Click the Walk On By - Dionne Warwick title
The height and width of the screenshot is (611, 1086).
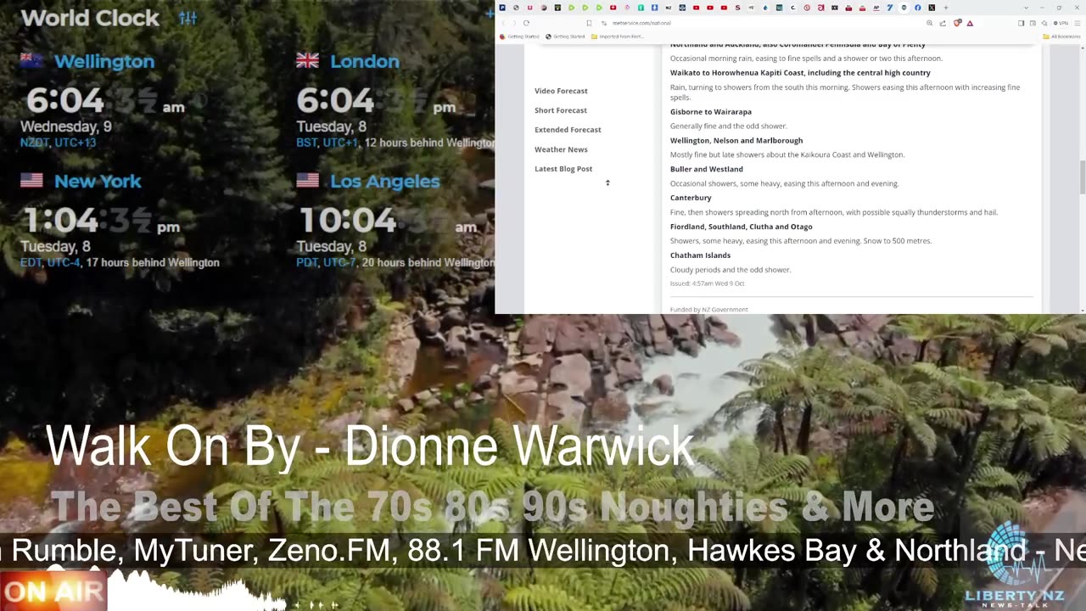[x=370, y=446]
